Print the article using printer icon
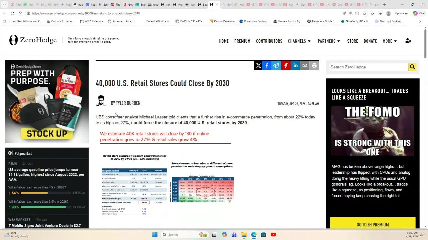The height and width of the screenshot is (240, 428). pos(314,66)
